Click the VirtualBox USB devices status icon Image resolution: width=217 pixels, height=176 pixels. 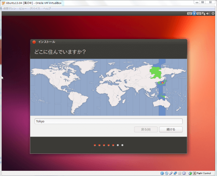(171, 173)
